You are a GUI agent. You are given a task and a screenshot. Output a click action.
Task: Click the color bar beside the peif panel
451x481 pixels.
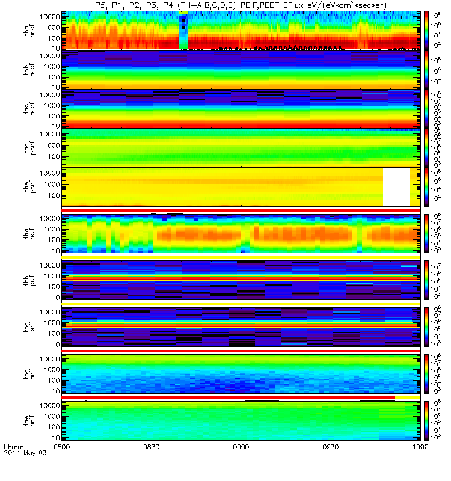(x=426, y=421)
